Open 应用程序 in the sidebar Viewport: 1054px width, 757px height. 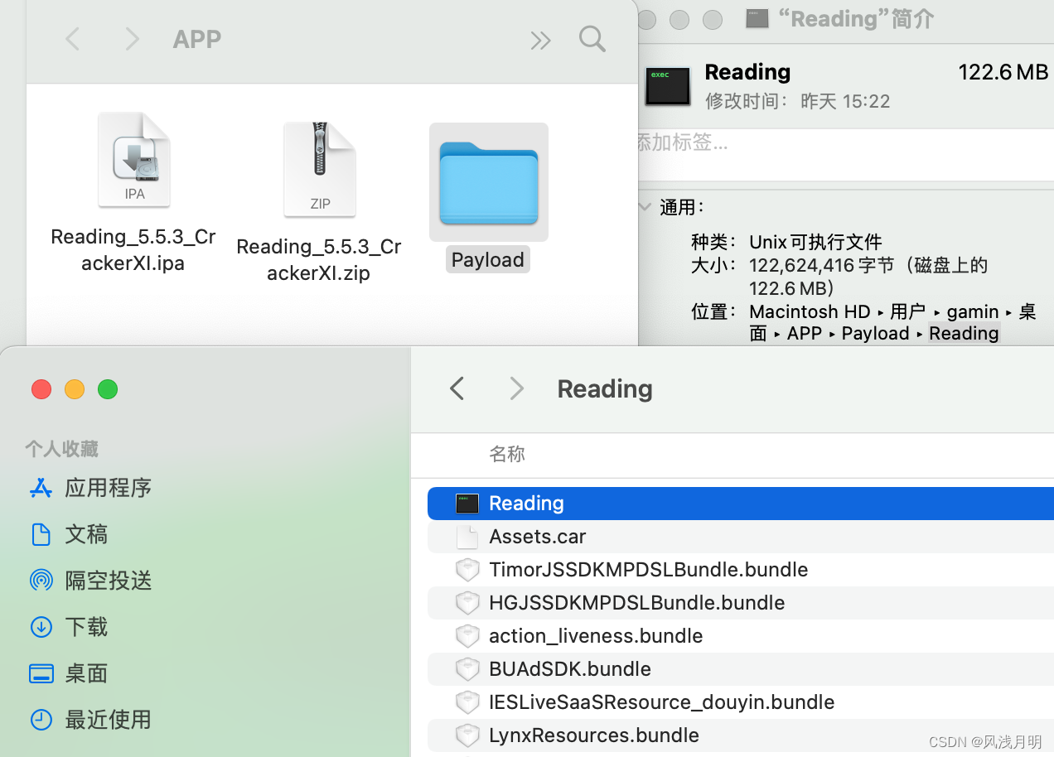[x=109, y=487]
